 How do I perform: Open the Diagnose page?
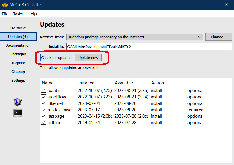click(18, 63)
